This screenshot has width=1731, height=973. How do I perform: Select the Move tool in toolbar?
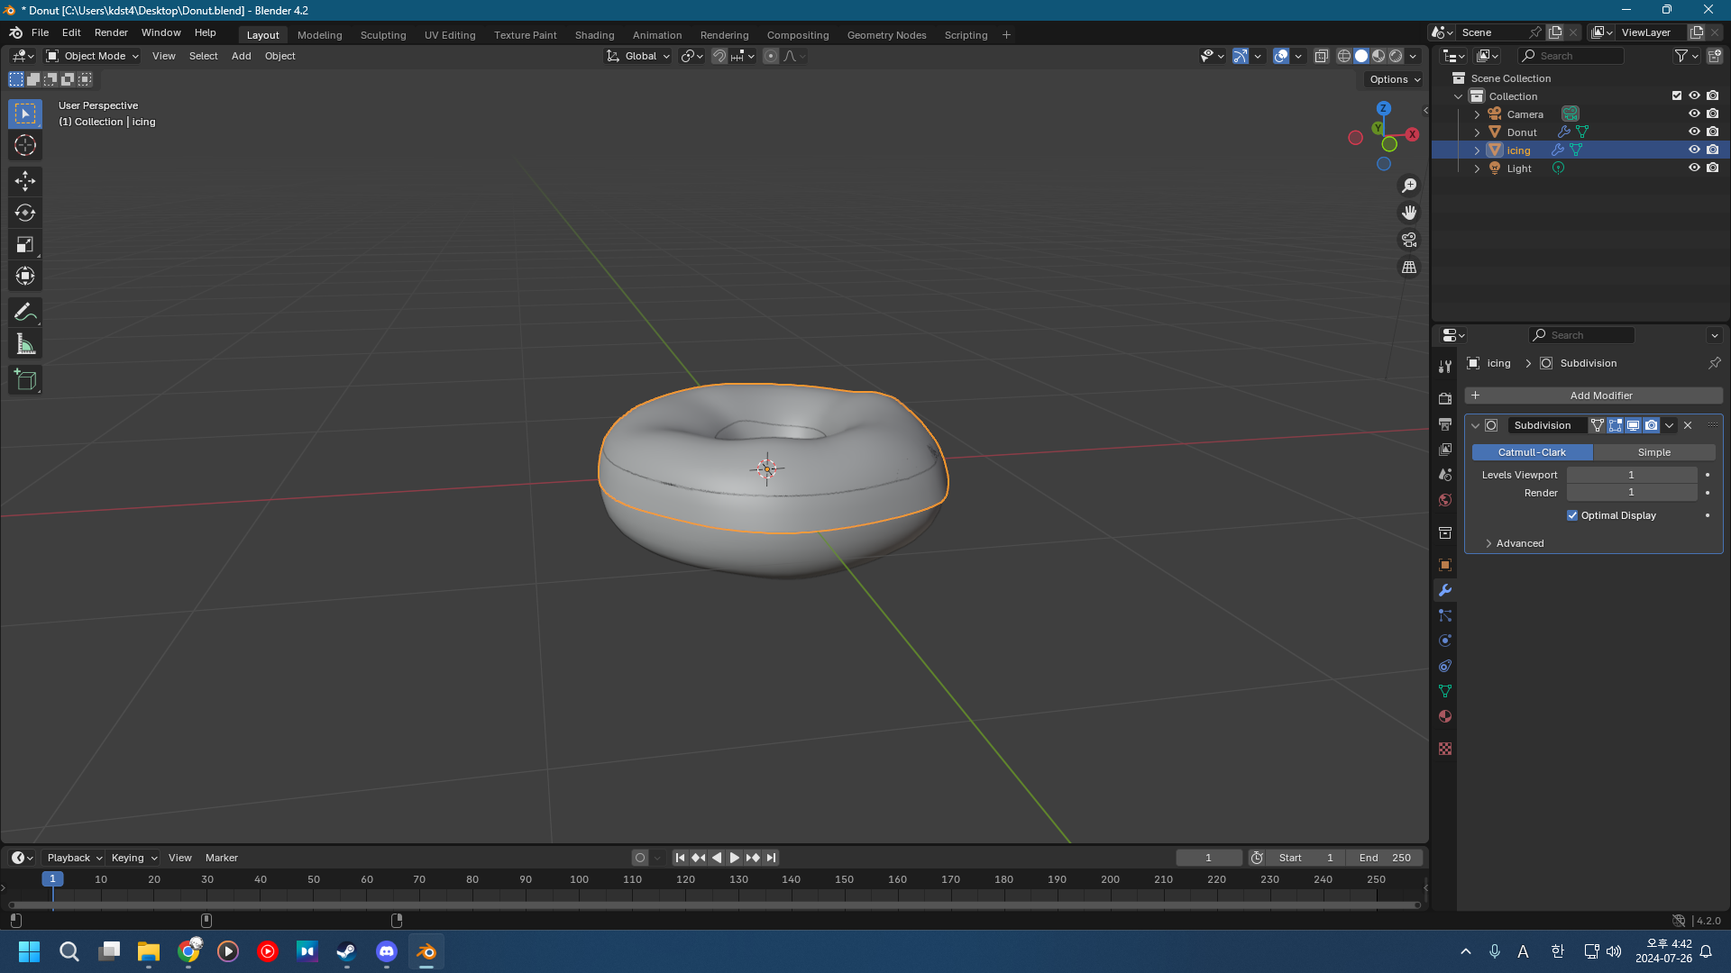click(x=24, y=181)
